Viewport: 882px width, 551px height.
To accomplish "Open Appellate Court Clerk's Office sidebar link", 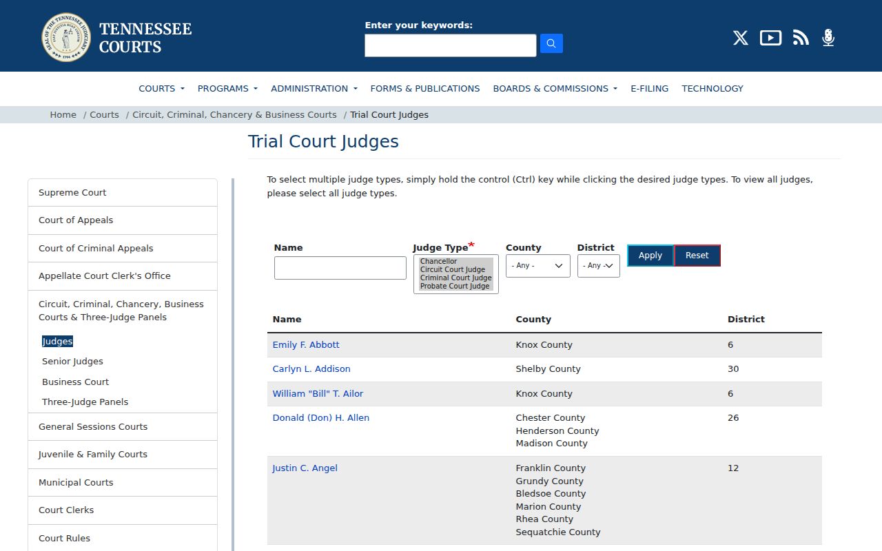I will click(123, 276).
